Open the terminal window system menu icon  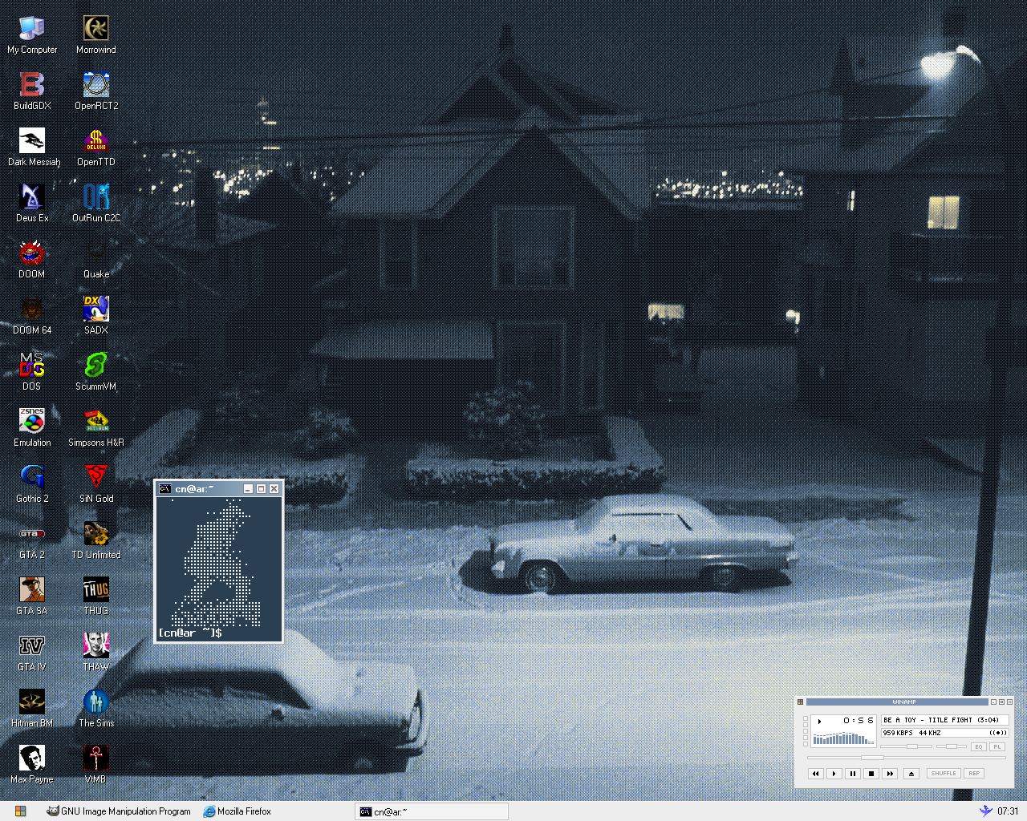(164, 489)
